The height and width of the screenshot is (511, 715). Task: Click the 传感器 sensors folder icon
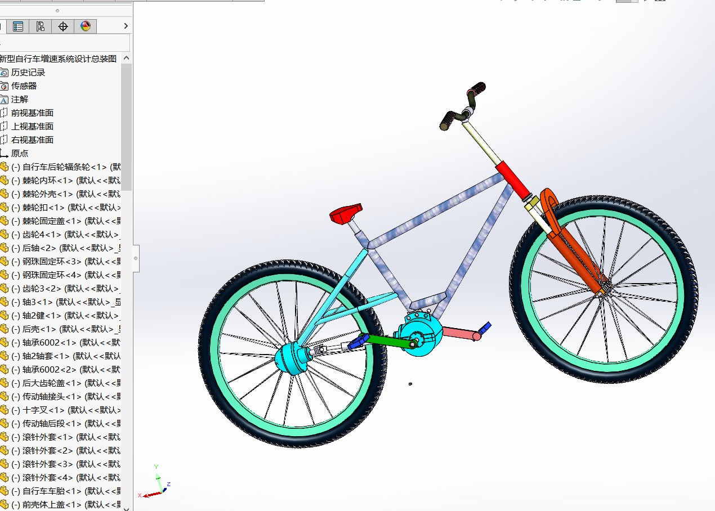[x=4, y=86]
